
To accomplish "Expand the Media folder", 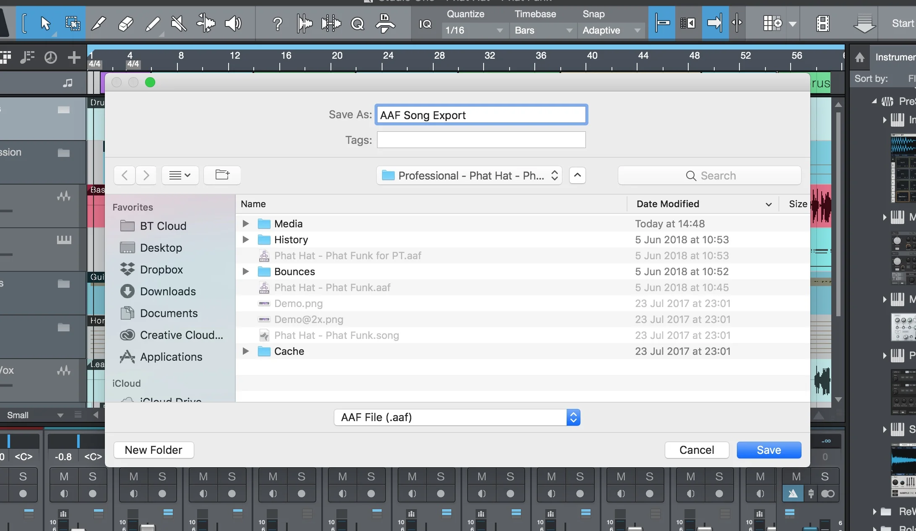I will click(x=246, y=224).
